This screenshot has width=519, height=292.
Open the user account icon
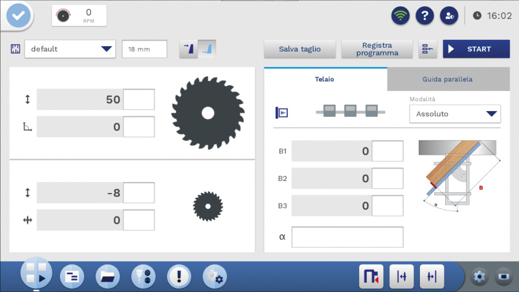(449, 16)
